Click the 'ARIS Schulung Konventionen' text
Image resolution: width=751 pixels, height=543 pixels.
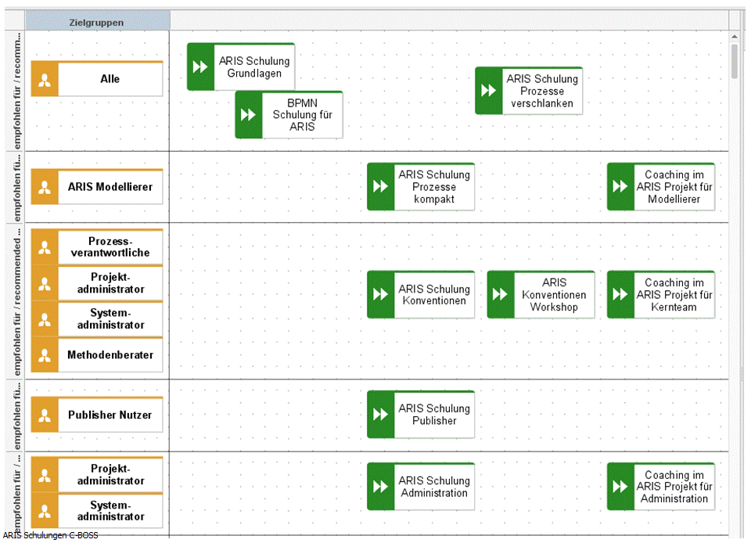[x=434, y=294]
